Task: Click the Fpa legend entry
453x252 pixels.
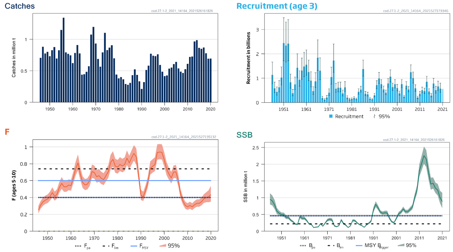Action: (x=83, y=246)
